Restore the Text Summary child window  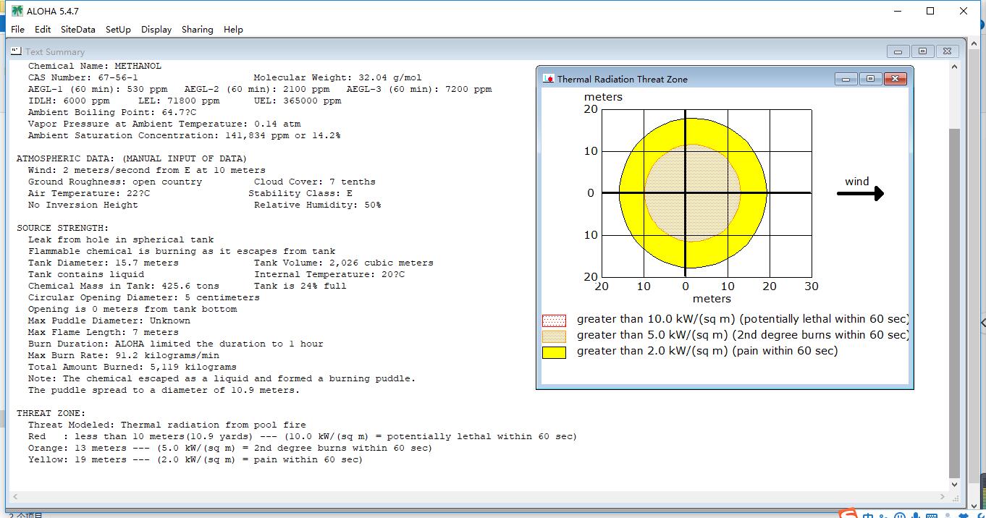922,51
